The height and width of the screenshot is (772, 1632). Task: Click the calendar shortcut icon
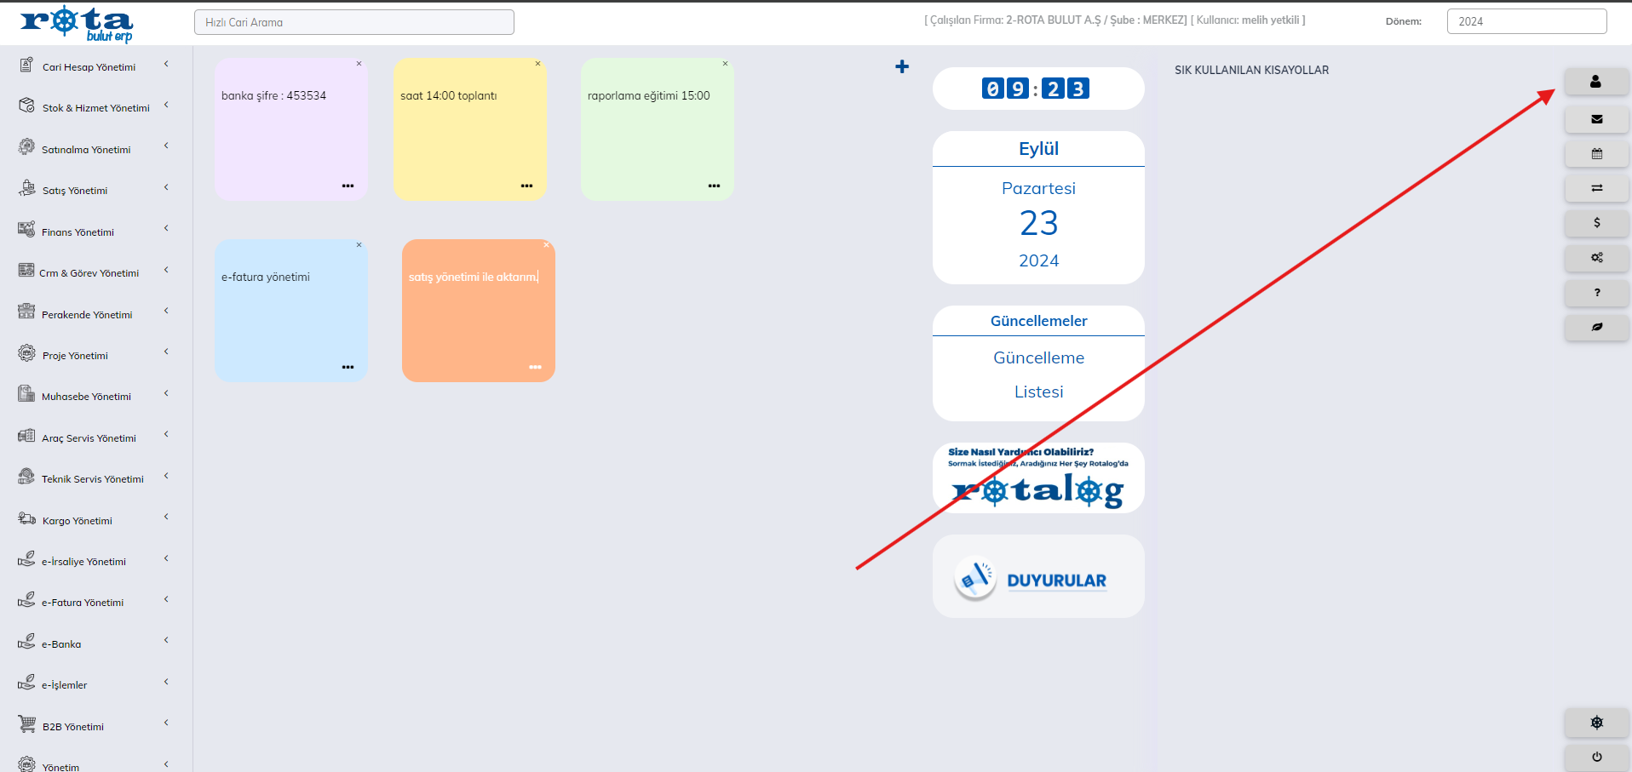tap(1596, 154)
